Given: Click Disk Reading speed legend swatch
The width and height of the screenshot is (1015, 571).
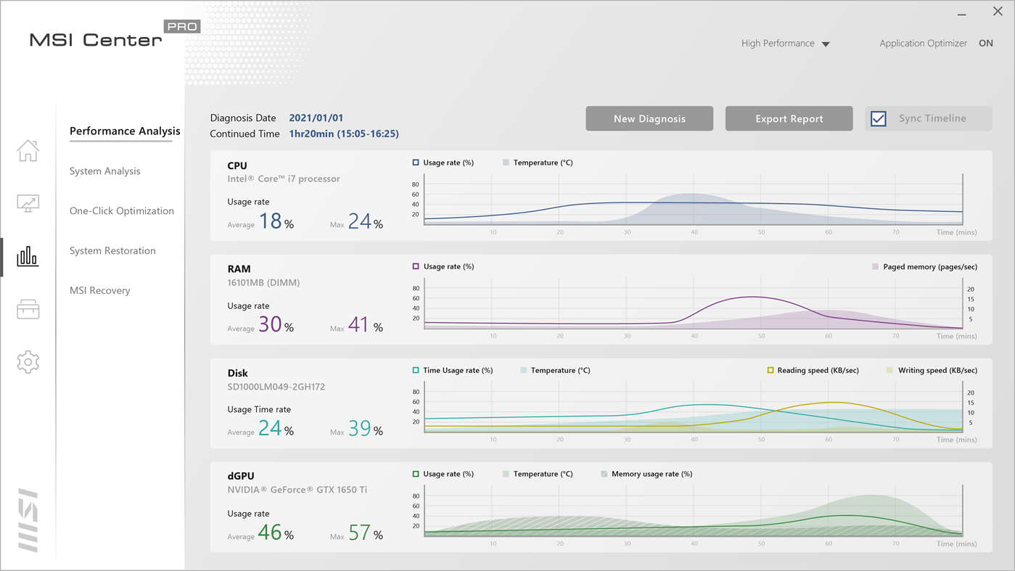Looking at the screenshot, I should (x=771, y=370).
